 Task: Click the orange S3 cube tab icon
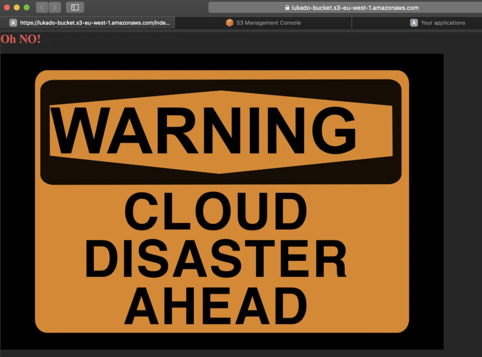(229, 23)
